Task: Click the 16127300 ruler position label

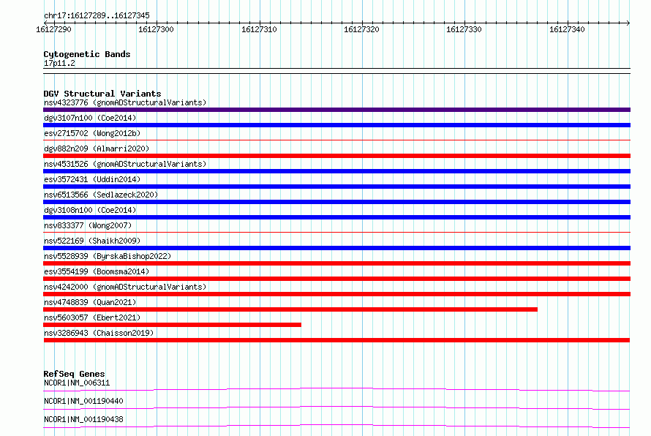Action: (156, 29)
